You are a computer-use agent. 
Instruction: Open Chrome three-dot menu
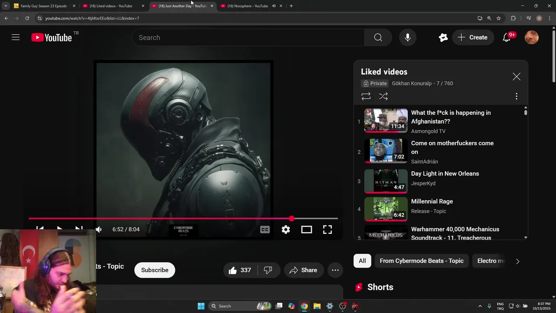pyautogui.click(x=550, y=18)
